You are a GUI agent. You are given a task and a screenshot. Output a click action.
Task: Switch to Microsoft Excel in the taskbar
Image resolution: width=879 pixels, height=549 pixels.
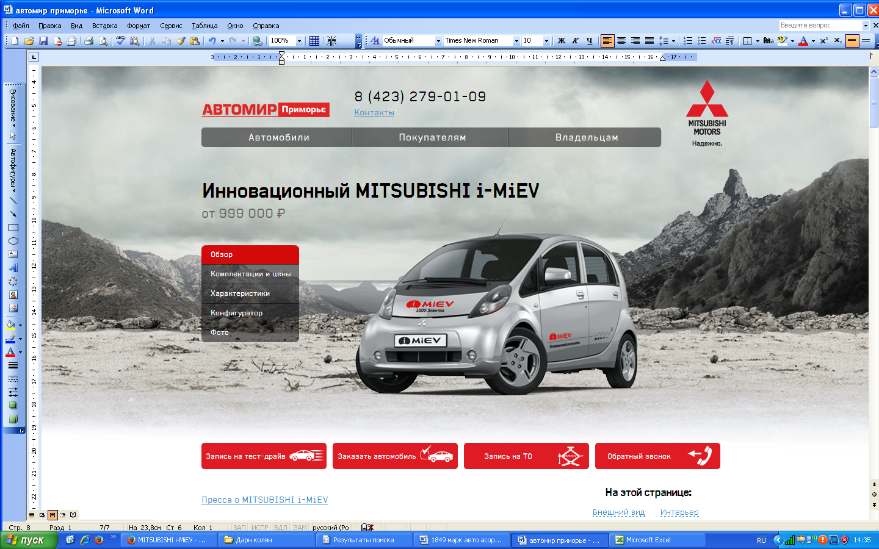[659, 540]
